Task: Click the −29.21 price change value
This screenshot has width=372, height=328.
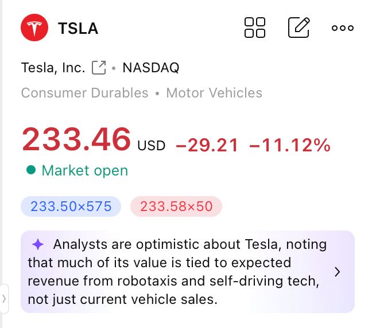Action: (x=207, y=146)
